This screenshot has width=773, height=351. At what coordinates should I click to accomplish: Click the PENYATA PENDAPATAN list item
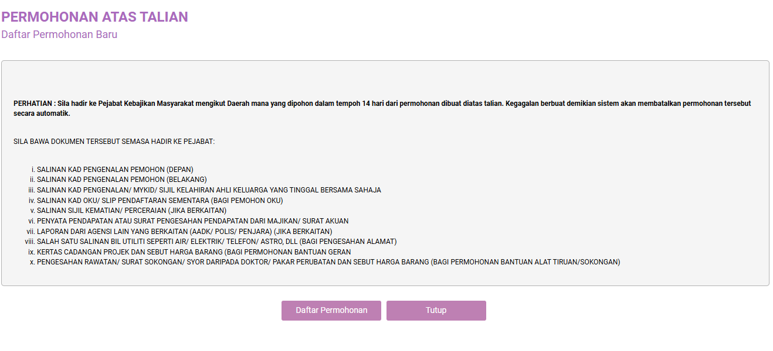(x=192, y=221)
